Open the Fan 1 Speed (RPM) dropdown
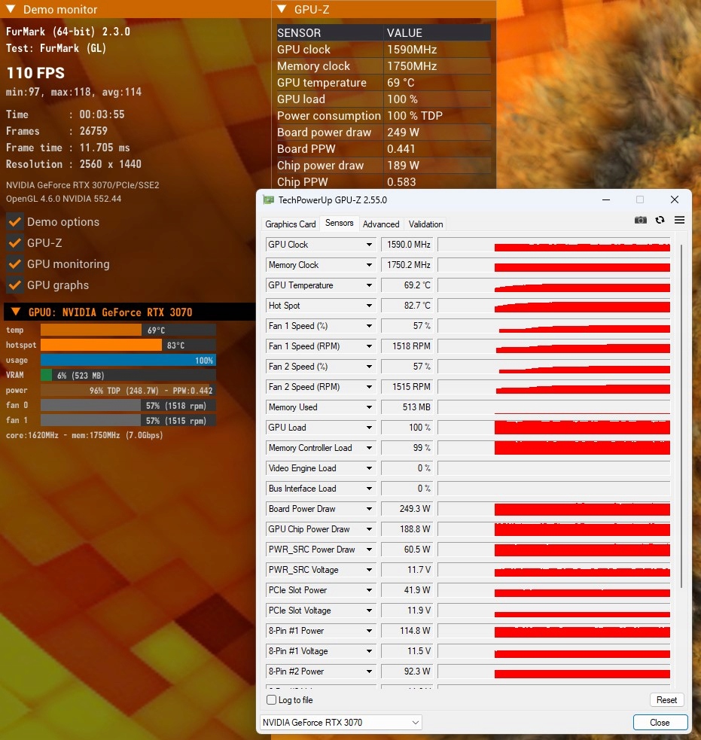701x740 pixels. 369,346
